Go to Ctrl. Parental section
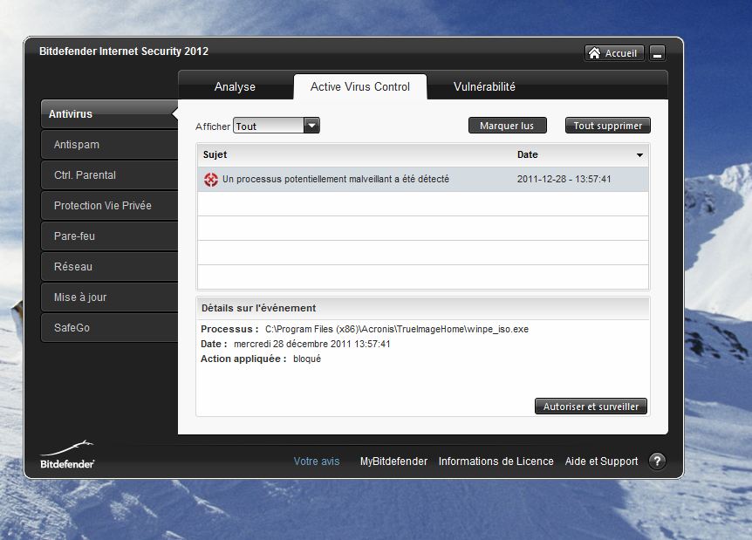 pos(109,175)
